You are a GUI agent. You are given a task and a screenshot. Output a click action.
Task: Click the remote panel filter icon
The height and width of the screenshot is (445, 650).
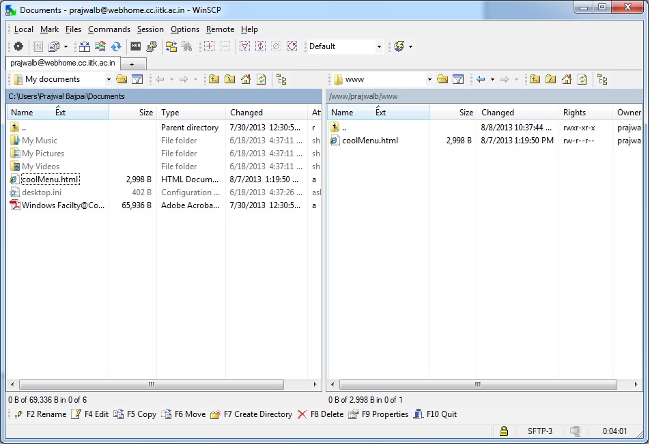458,79
